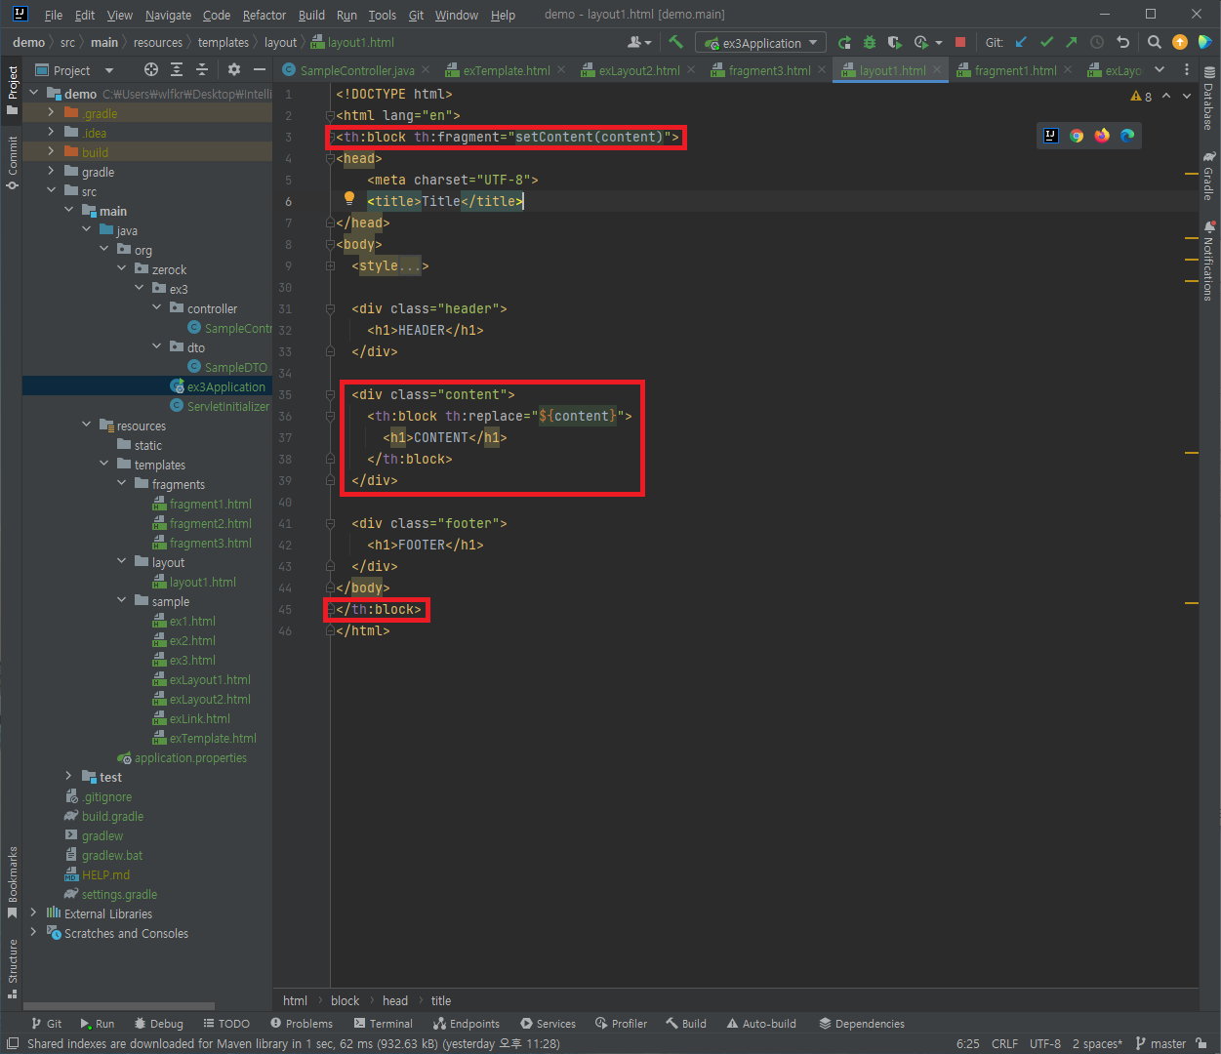Open the Terminal tool window
Viewport: 1221px width, 1054px height.
(383, 1024)
